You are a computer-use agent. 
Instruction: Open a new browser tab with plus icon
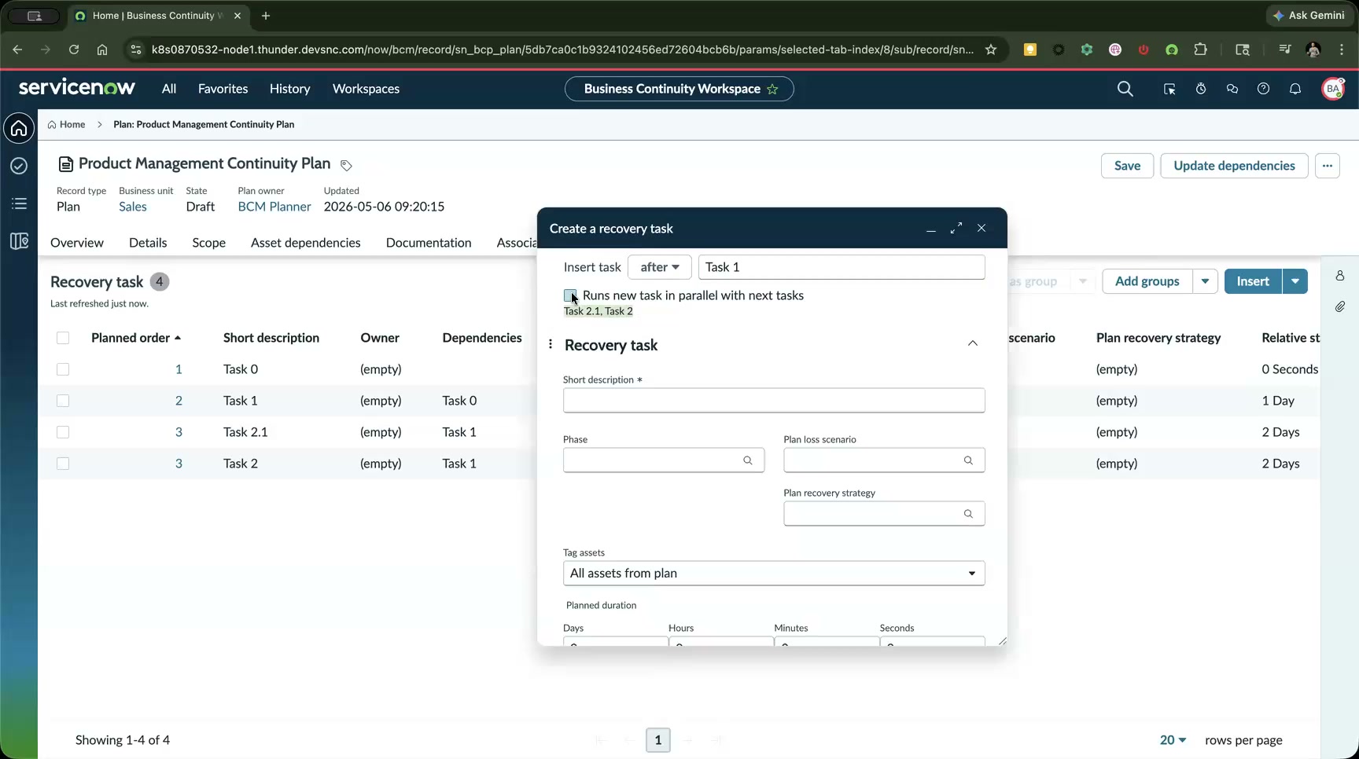[x=266, y=16]
